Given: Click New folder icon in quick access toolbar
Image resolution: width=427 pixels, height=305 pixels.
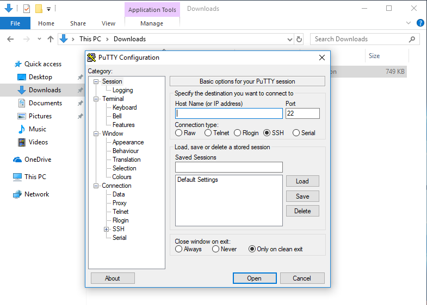Looking at the screenshot, I should point(39,9).
